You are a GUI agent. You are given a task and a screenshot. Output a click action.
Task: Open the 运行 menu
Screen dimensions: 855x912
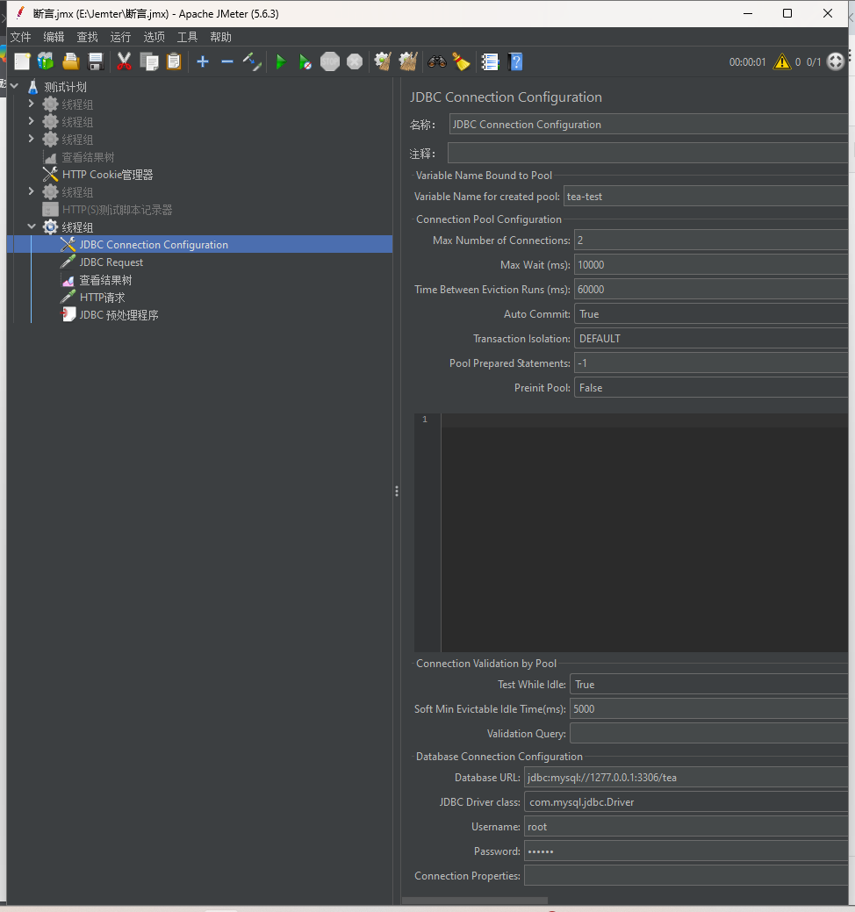coord(120,37)
